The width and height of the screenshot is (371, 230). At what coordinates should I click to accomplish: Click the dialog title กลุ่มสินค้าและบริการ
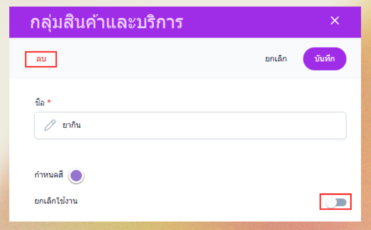pyautogui.click(x=107, y=23)
